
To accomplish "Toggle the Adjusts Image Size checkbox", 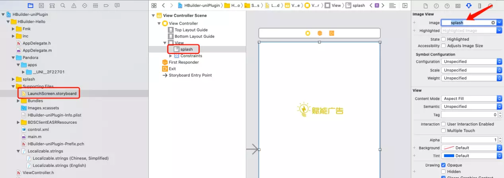I will [x=444, y=46].
